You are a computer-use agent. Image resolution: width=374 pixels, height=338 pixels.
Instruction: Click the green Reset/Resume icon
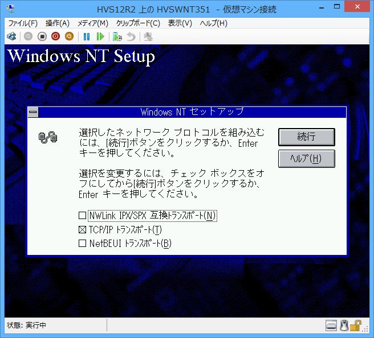100,36
